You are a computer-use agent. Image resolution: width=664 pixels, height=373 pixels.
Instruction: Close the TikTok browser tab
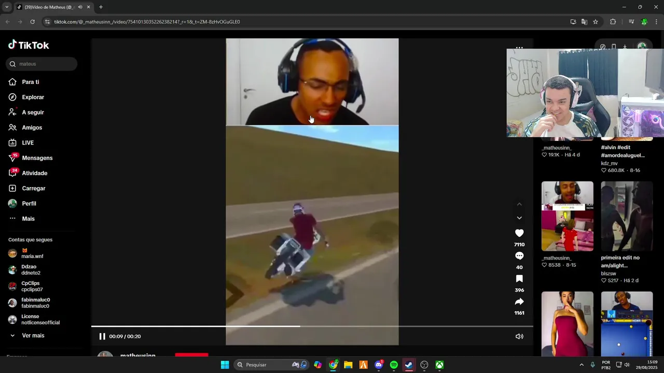[88, 7]
